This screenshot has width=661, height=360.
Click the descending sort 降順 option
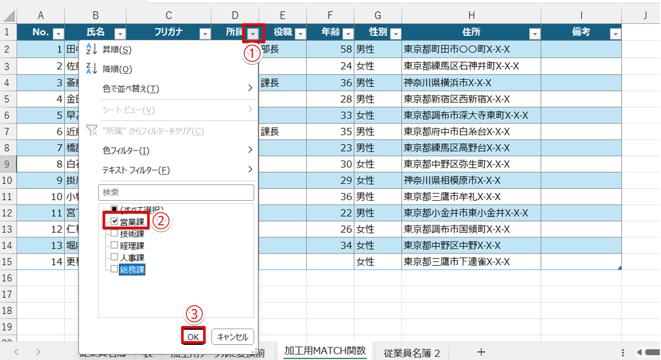pos(116,69)
